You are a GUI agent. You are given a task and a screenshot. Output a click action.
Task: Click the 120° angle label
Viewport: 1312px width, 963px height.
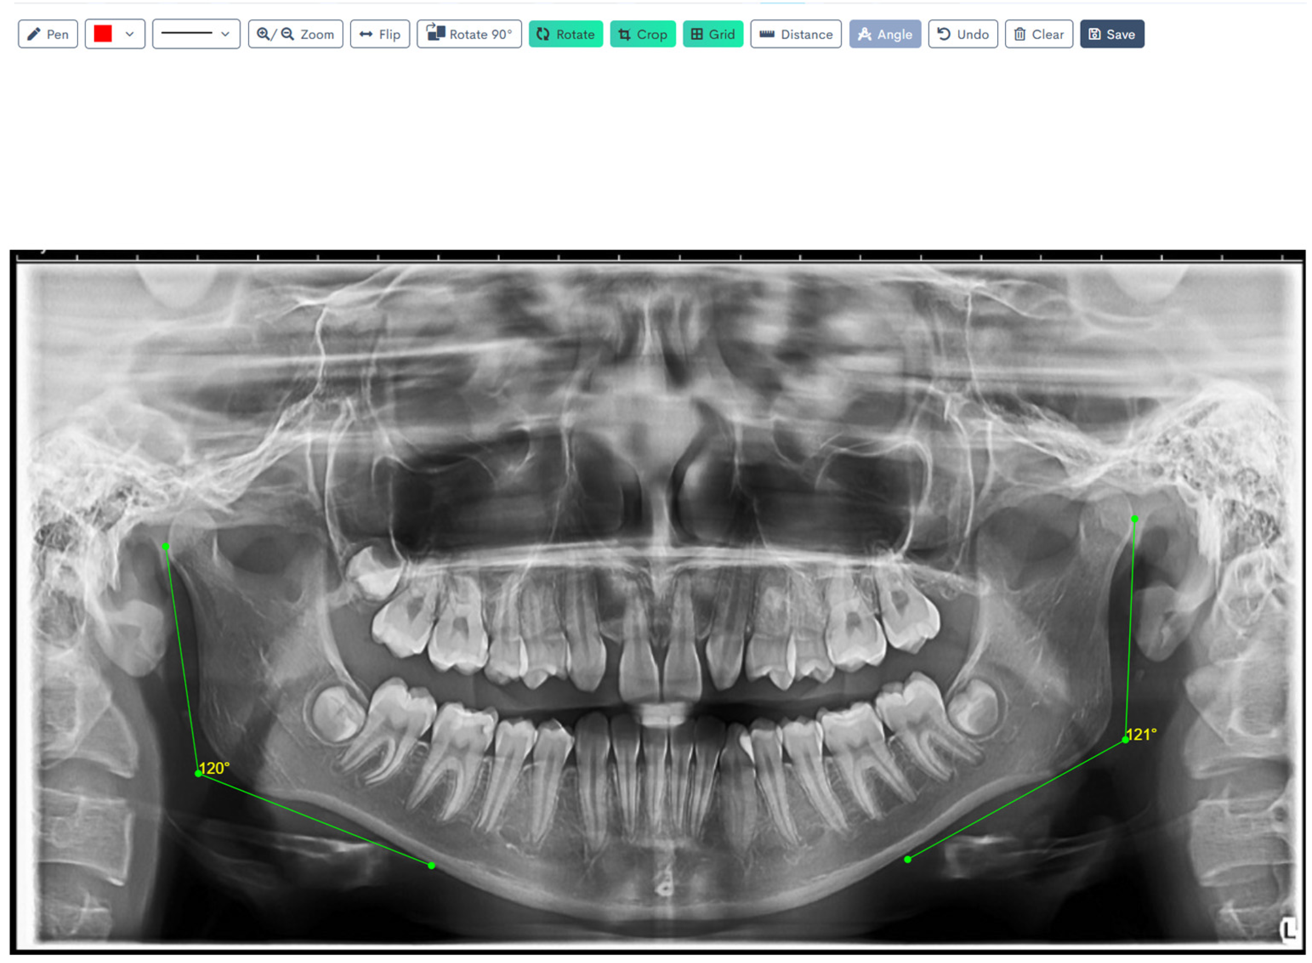click(214, 768)
